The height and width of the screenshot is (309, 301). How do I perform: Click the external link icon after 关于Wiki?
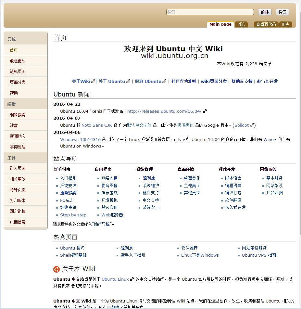pos(93,81)
